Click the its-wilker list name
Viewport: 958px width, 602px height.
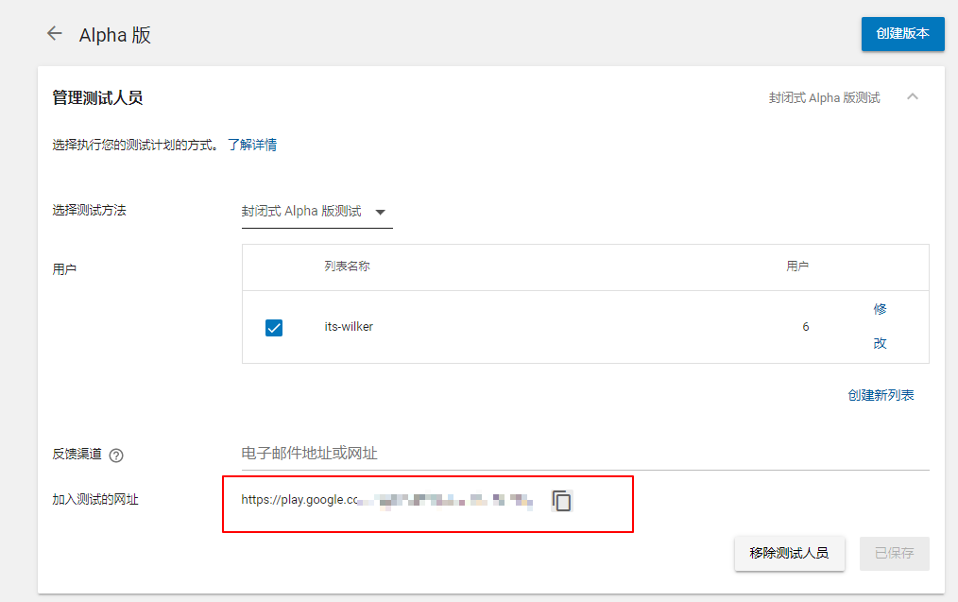pos(349,327)
